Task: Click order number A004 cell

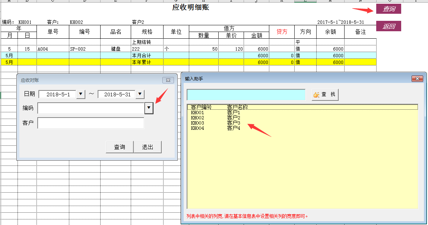Action: 53,49
